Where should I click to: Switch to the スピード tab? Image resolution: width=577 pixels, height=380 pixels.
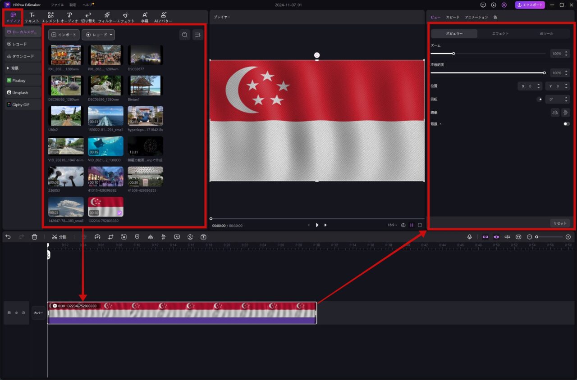point(453,17)
